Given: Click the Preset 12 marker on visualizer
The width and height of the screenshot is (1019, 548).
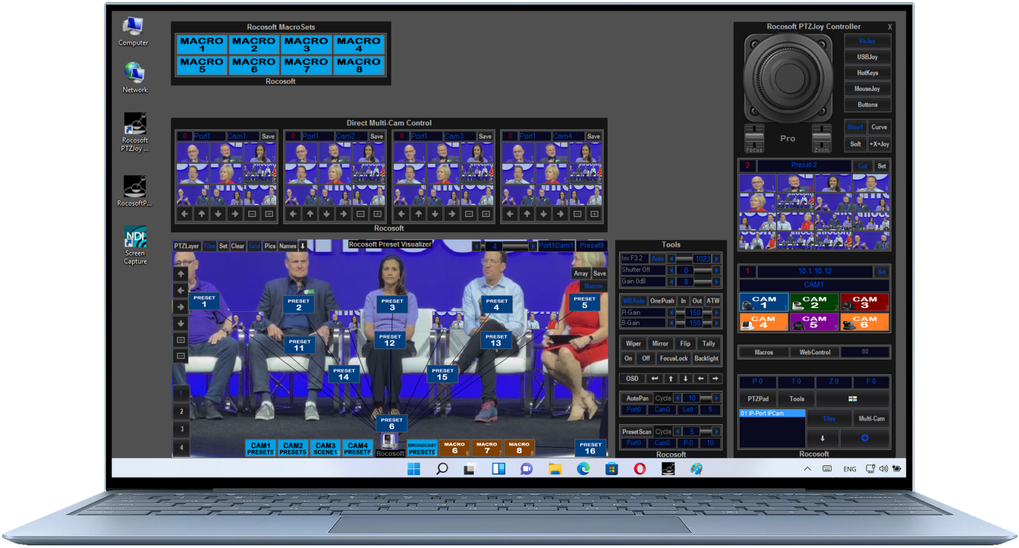Looking at the screenshot, I should pos(389,340).
